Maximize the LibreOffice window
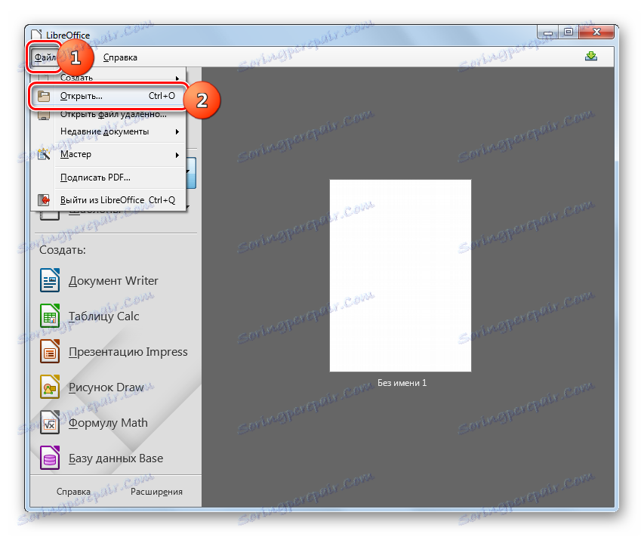The height and width of the screenshot is (537, 644). point(569,32)
